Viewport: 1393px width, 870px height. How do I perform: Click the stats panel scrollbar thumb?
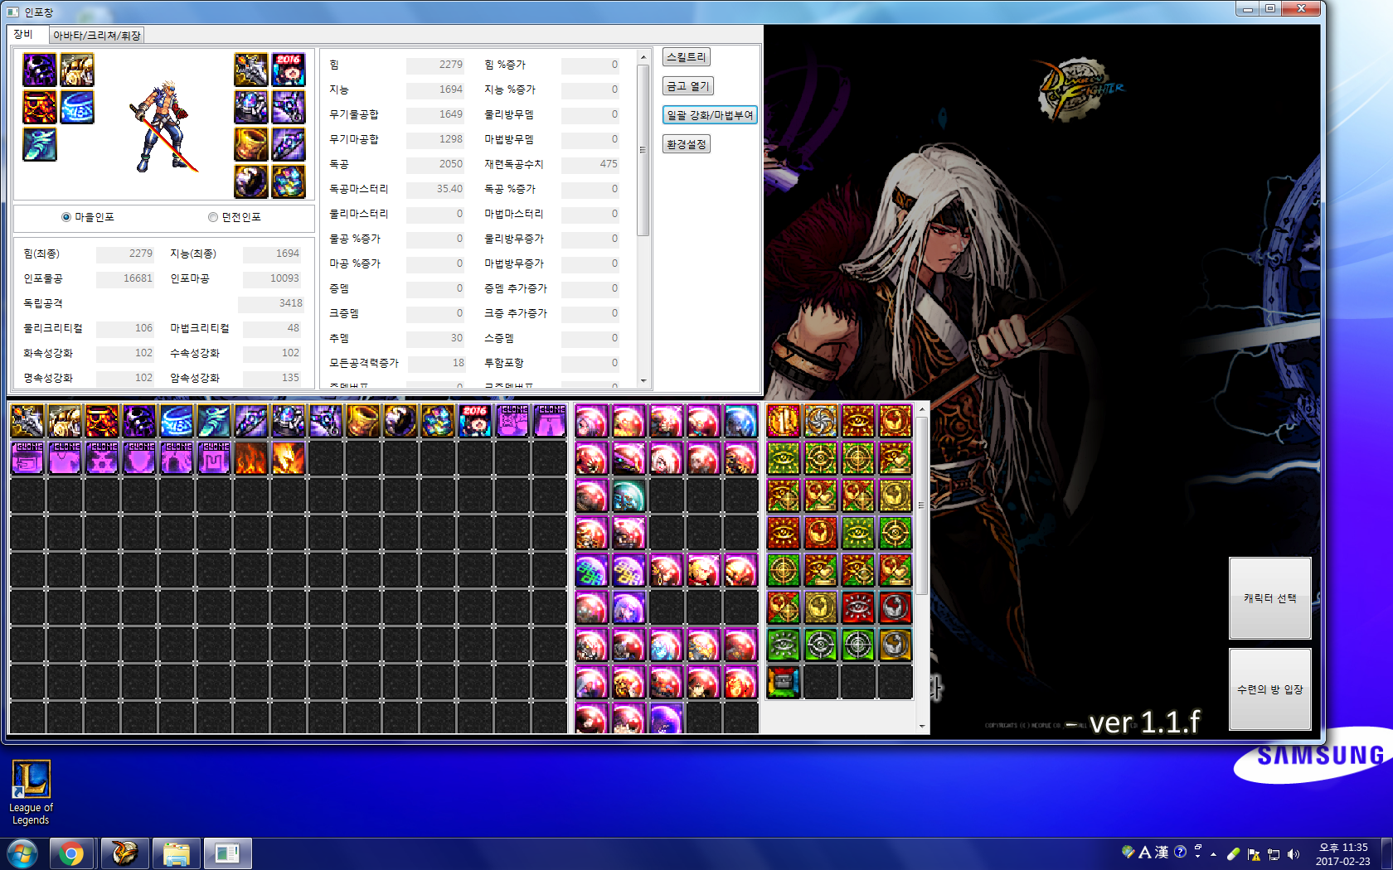[x=643, y=150]
